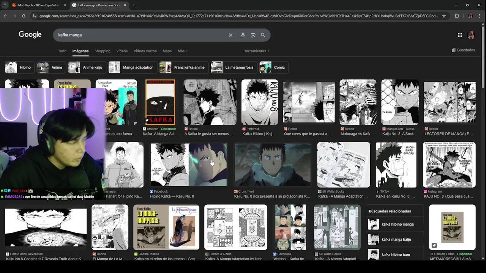Start voice search with microphone icon
This screenshot has height=273, width=486.
[x=243, y=35]
